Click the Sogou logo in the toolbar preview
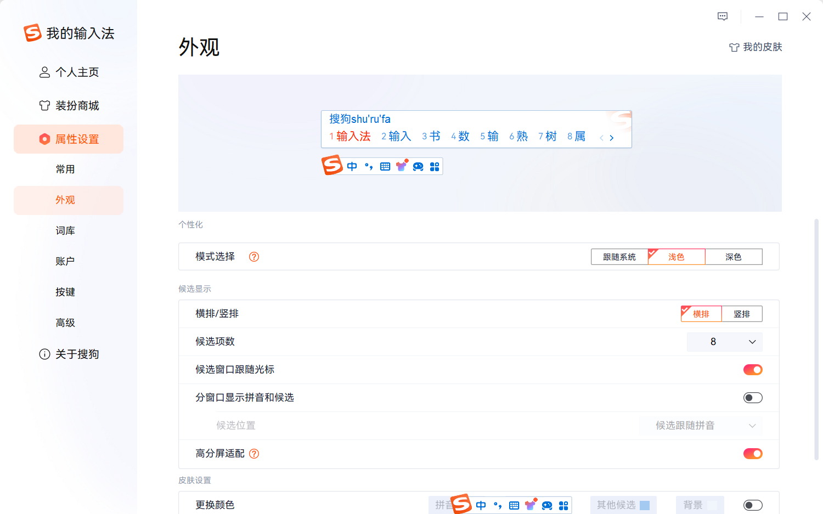823x514 pixels. click(x=332, y=165)
